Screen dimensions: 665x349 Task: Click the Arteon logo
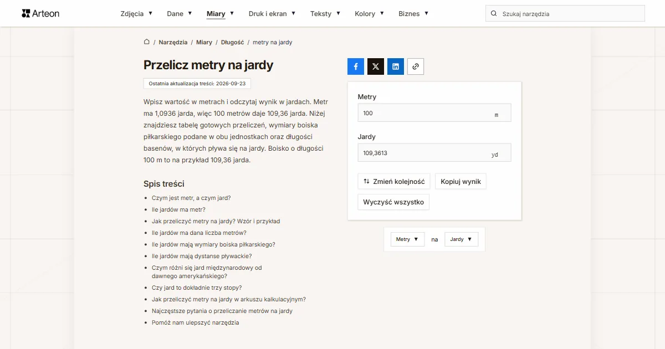click(x=40, y=13)
